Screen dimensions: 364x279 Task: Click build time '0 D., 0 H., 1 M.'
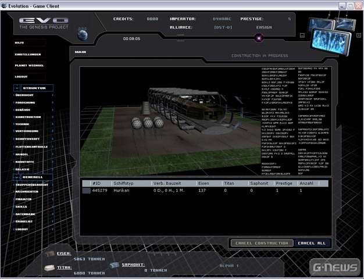tap(169, 191)
